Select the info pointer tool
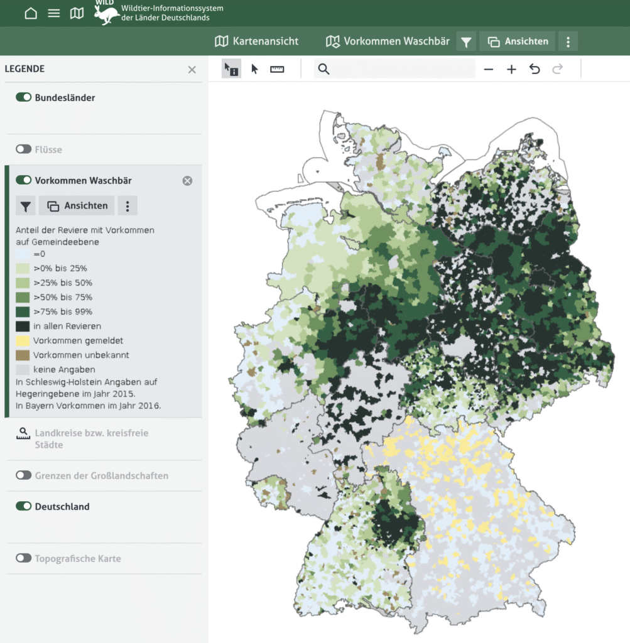 point(231,69)
